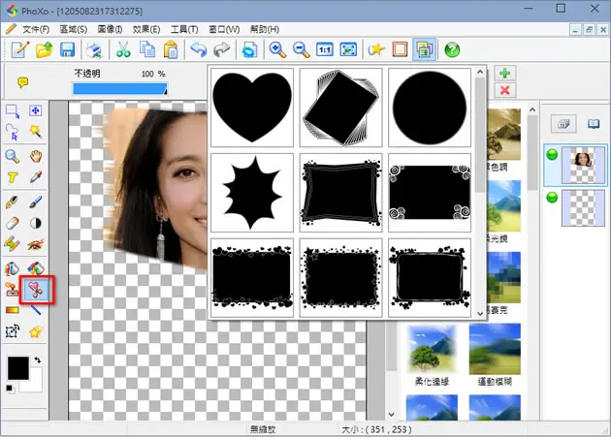Expand shape list with down scroll arrow
This screenshot has width=611, height=437.
click(x=480, y=313)
